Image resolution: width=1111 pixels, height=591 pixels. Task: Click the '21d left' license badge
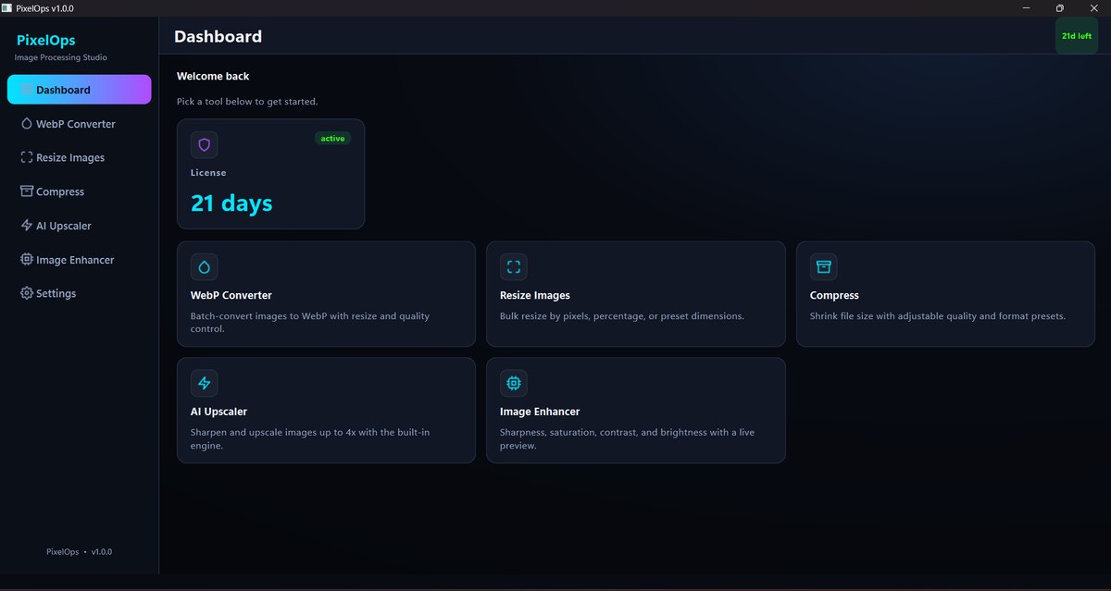pos(1077,36)
